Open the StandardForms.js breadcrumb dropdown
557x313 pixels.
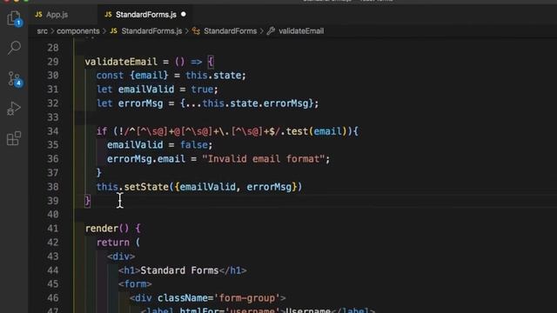pyautogui.click(x=151, y=31)
